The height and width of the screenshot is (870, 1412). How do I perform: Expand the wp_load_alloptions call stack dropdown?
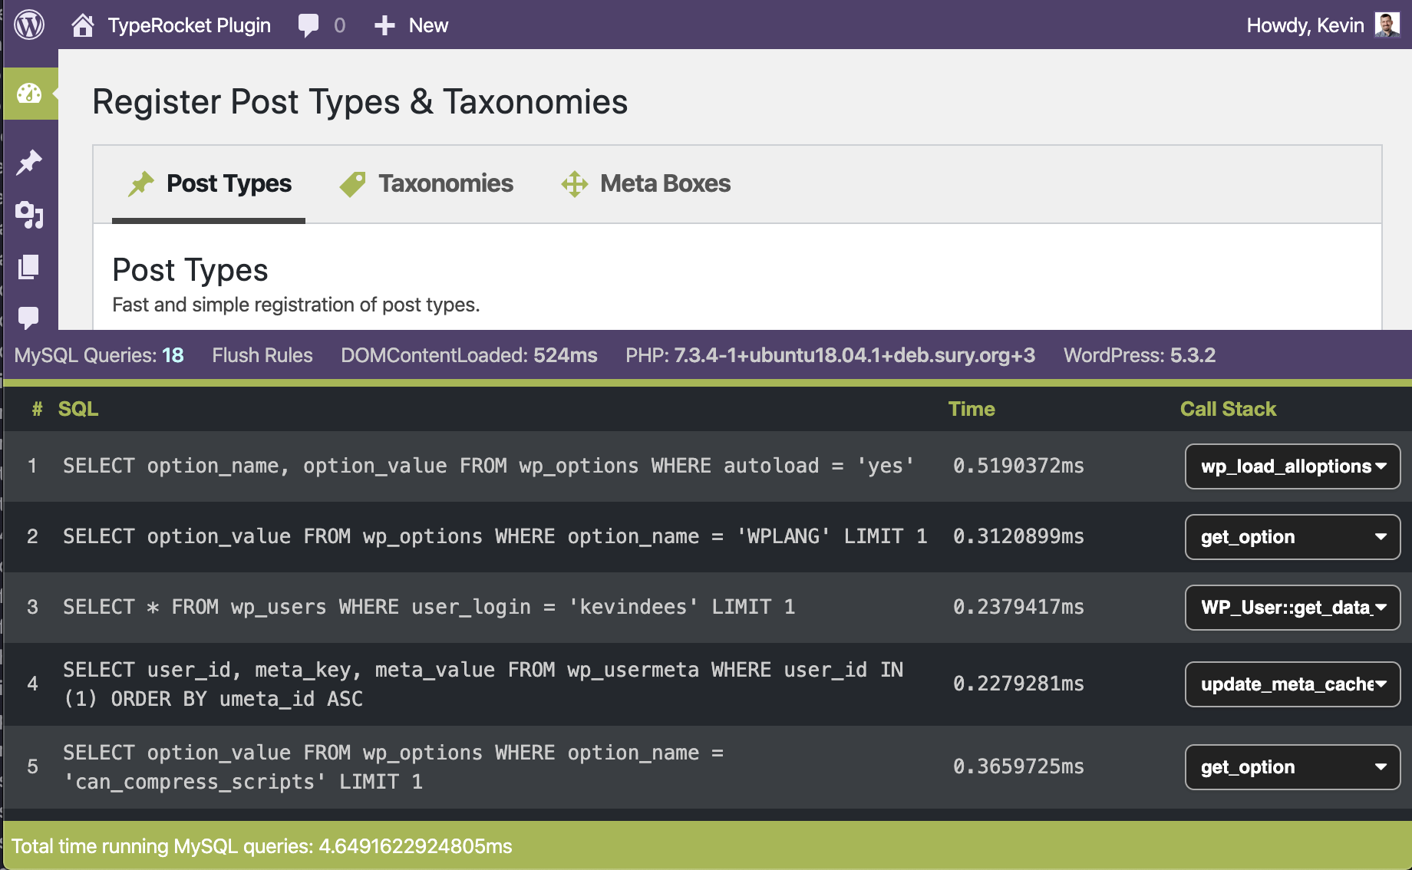pyautogui.click(x=1292, y=466)
